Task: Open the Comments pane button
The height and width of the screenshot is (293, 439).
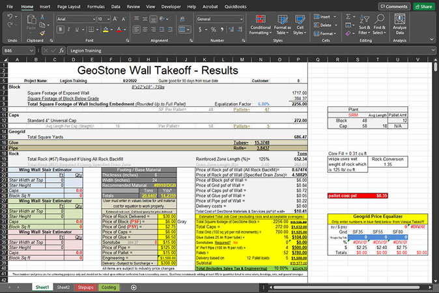Action: [x=392, y=7]
